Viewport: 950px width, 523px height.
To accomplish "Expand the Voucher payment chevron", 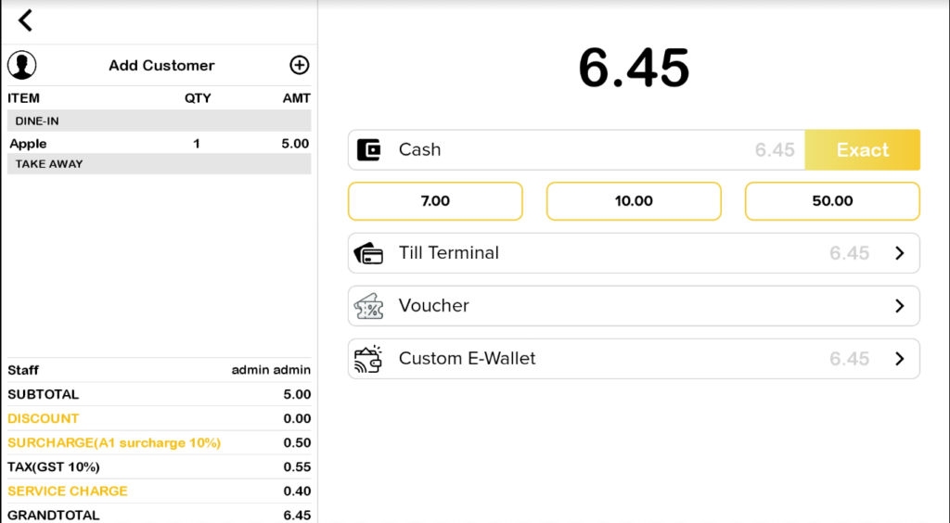I will click(x=899, y=306).
